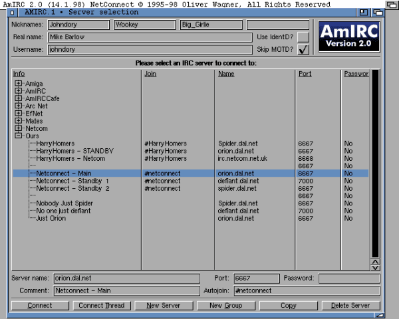The height and width of the screenshot is (319, 399).
Task: Click the server list vertical scrollbar
Action: pos(376,163)
